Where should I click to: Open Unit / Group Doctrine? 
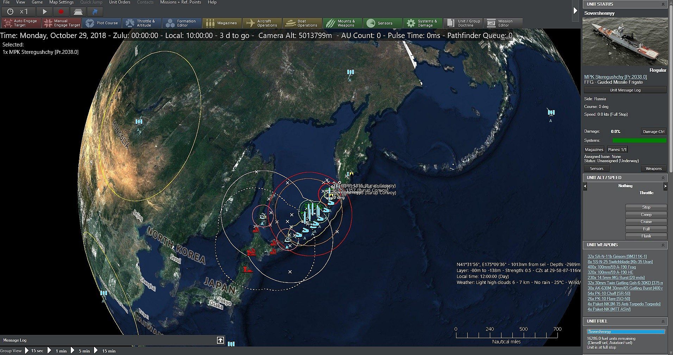463,23
